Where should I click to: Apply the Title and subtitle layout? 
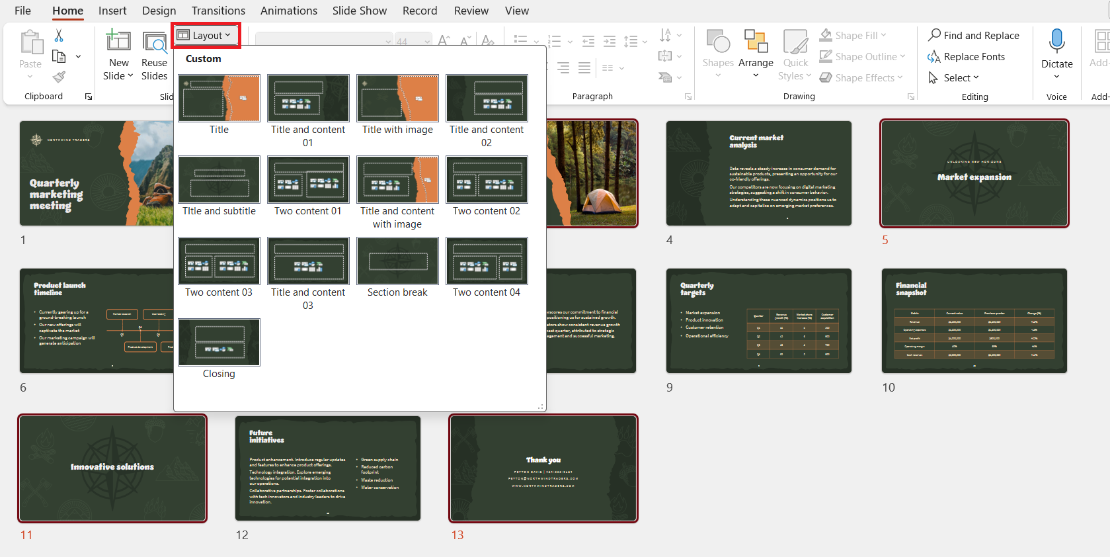tap(219, 186)
